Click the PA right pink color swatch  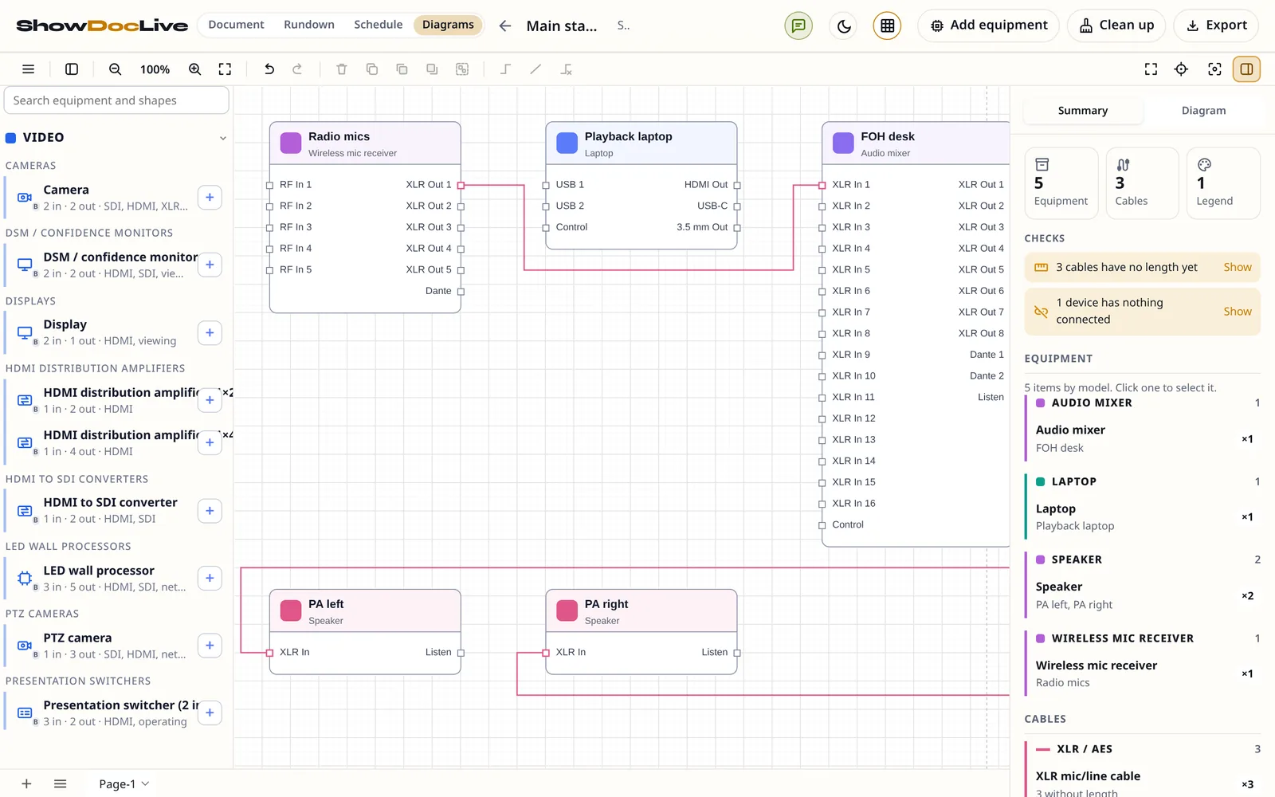567,611
